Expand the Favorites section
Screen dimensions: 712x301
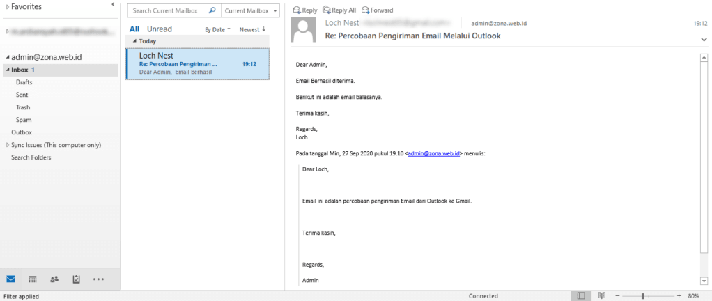coord(7,6)
